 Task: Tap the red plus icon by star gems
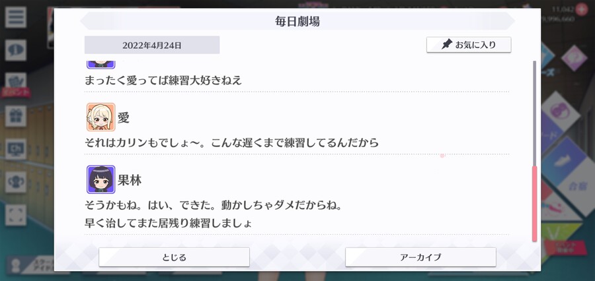point(581,9)
